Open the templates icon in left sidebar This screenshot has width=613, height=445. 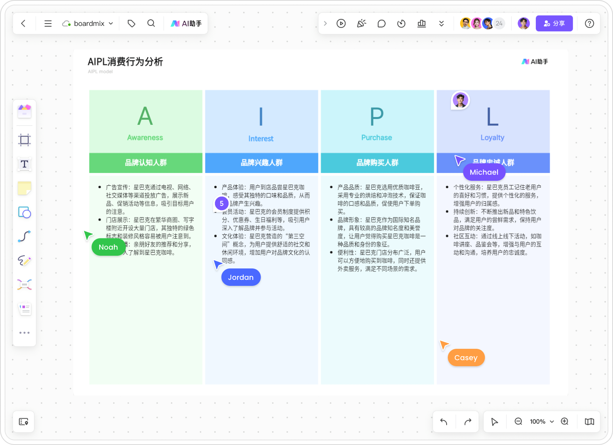pyautogui.click(x=24, y=111)
